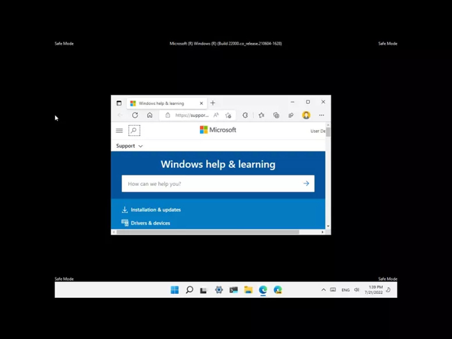Close the Windows help & learning tab
This screenshot has width=452, height=339.
[x=201, y=103]
